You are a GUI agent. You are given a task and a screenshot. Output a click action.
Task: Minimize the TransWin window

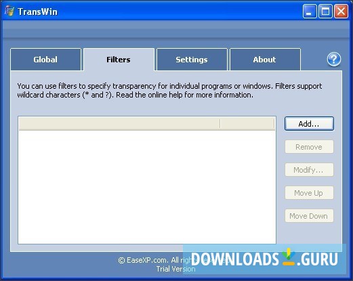click(x=309, y=12)
